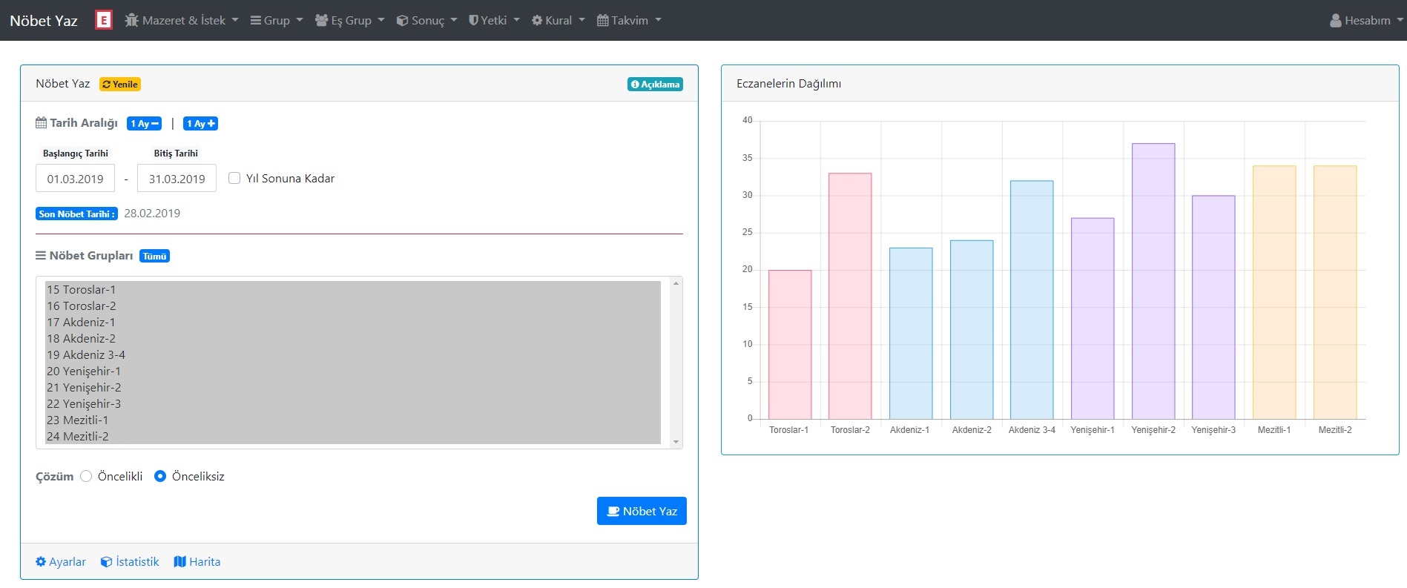Click the Başlangıç Tarihi date field
Viewport: 1407px width, 588px height.
pyautogui.click(x=76, y=179)
